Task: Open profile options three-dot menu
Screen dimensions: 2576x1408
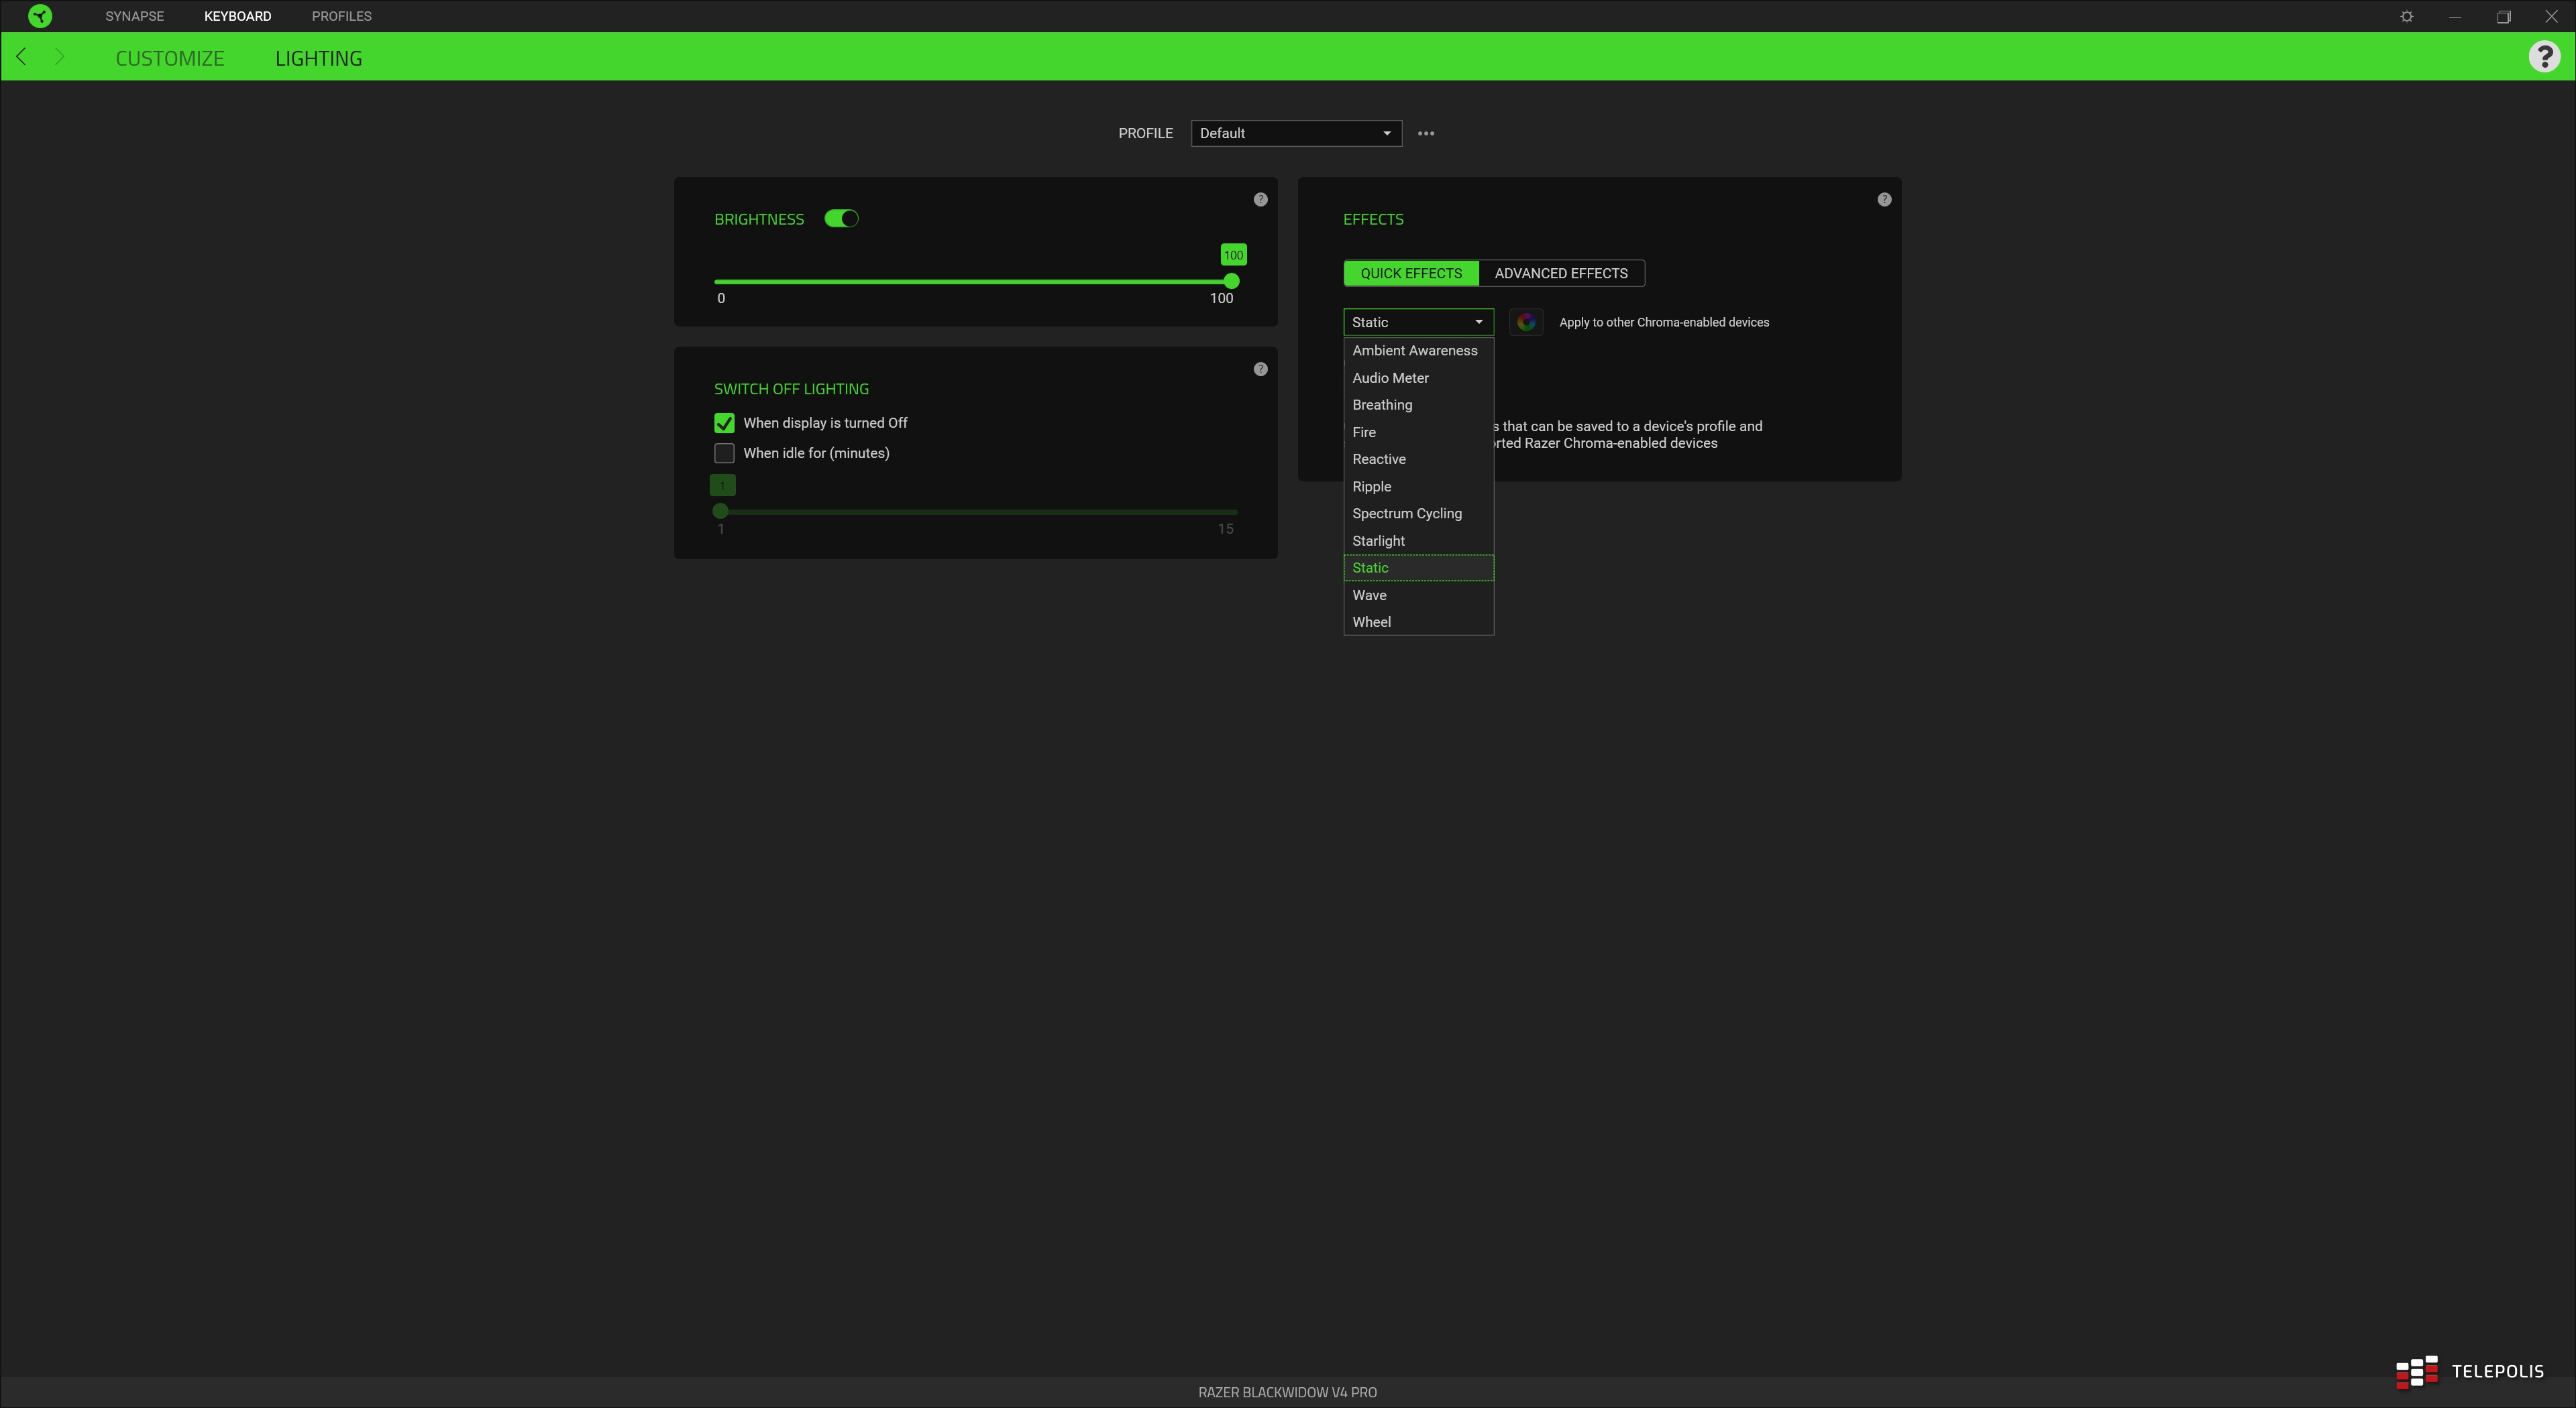Action: 1426,133
